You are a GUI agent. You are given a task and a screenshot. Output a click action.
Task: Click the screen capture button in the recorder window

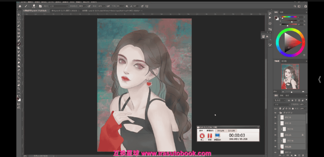coord(217,136)
